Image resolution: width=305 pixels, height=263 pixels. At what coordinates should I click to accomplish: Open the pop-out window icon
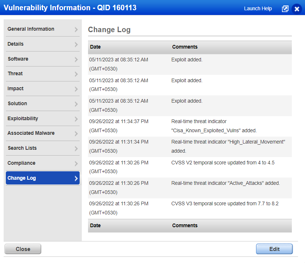point(285,9)
